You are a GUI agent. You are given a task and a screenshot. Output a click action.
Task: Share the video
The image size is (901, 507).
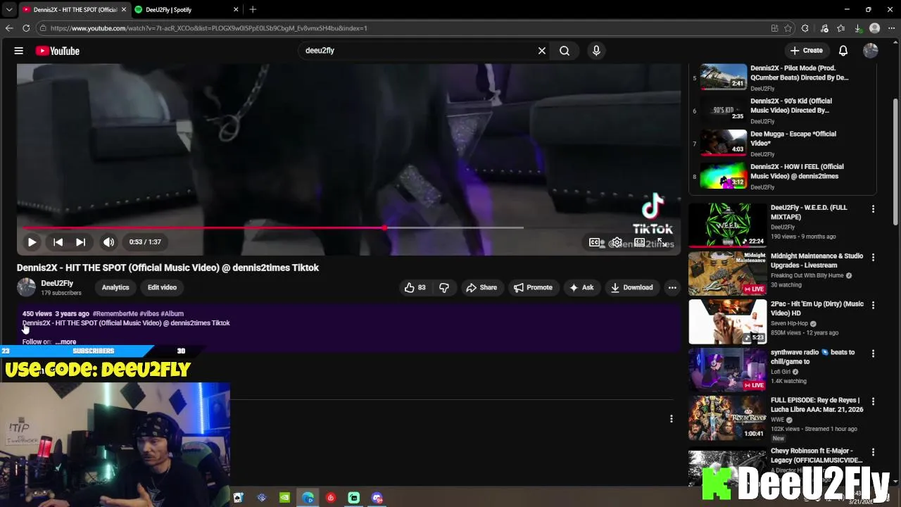[x=481, y=287]
